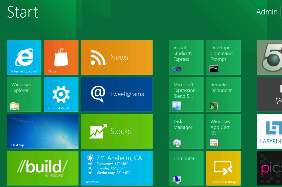Open the //build/ windows tile

pos(43,168)
